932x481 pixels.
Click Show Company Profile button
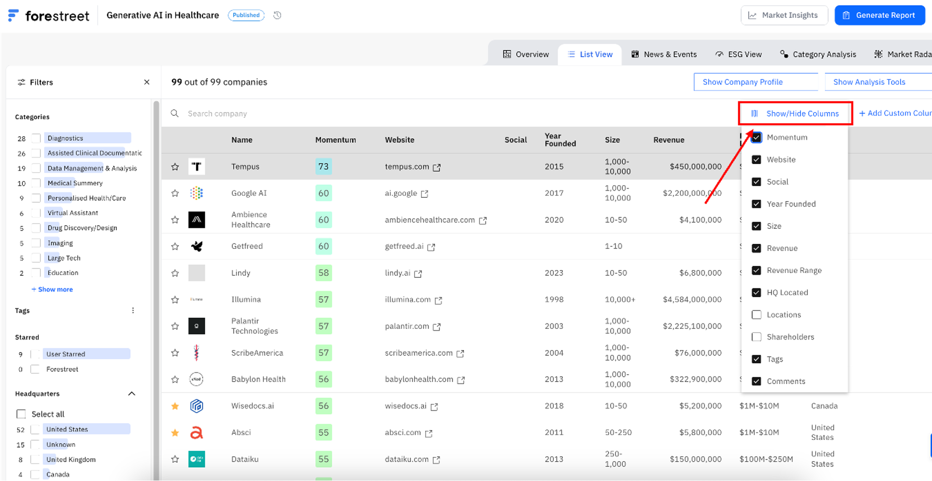point(756,82)
